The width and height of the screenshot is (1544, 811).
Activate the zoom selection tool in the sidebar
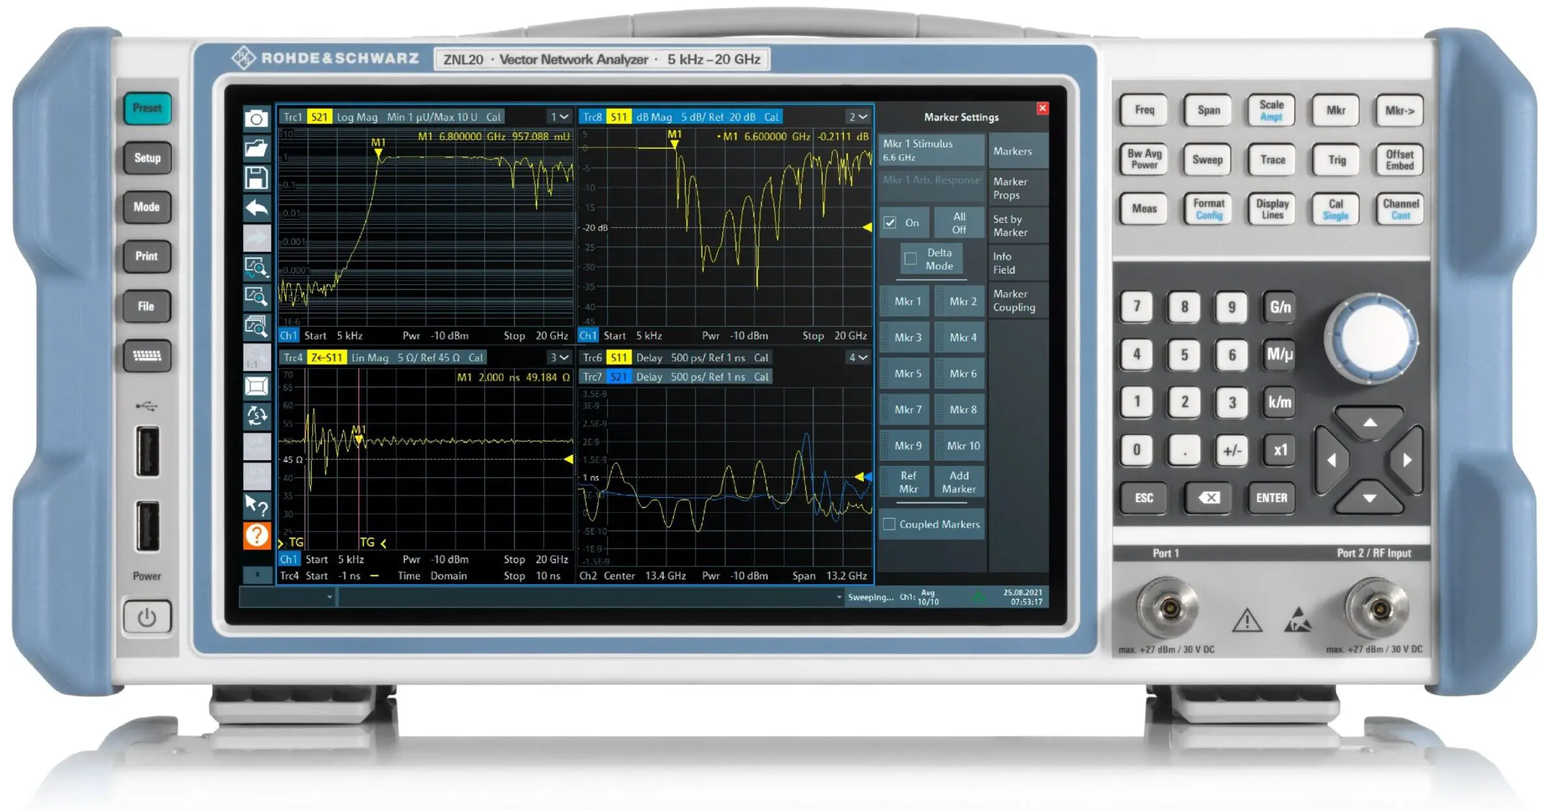[x=256, y=269]
